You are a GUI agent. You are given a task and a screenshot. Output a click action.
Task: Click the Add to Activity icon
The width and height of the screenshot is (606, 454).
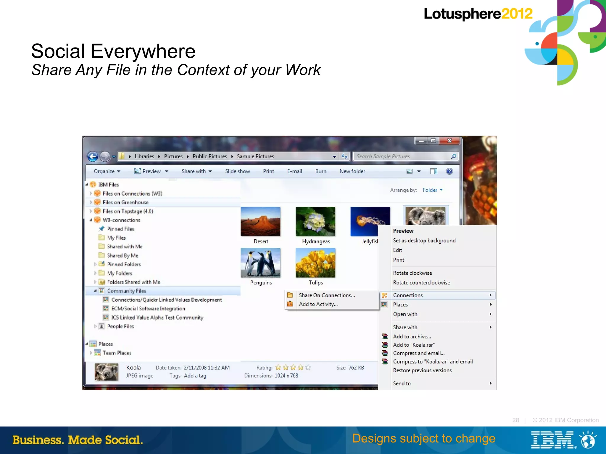[x=290, y=304]
